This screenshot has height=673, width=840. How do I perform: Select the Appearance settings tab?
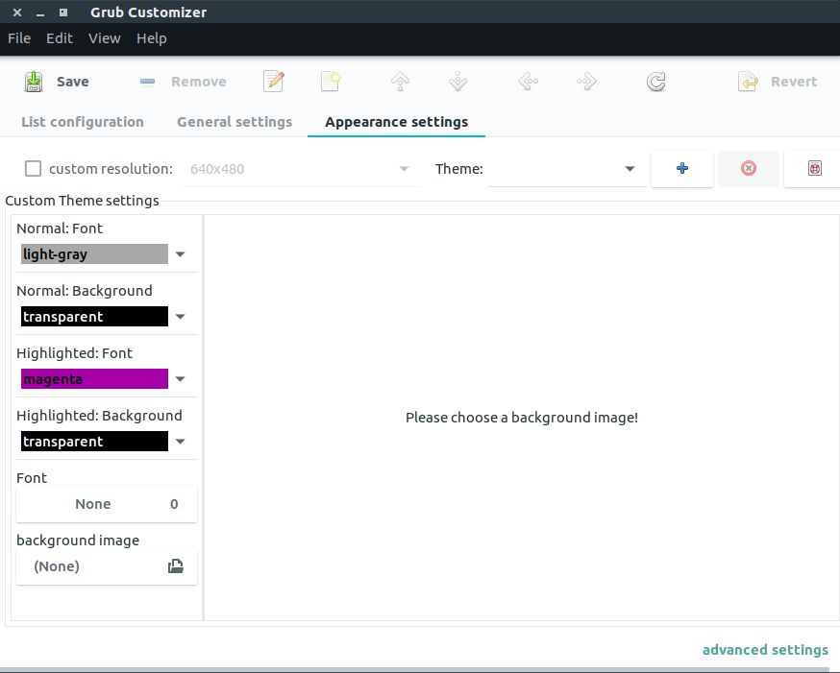click(396, 122)
